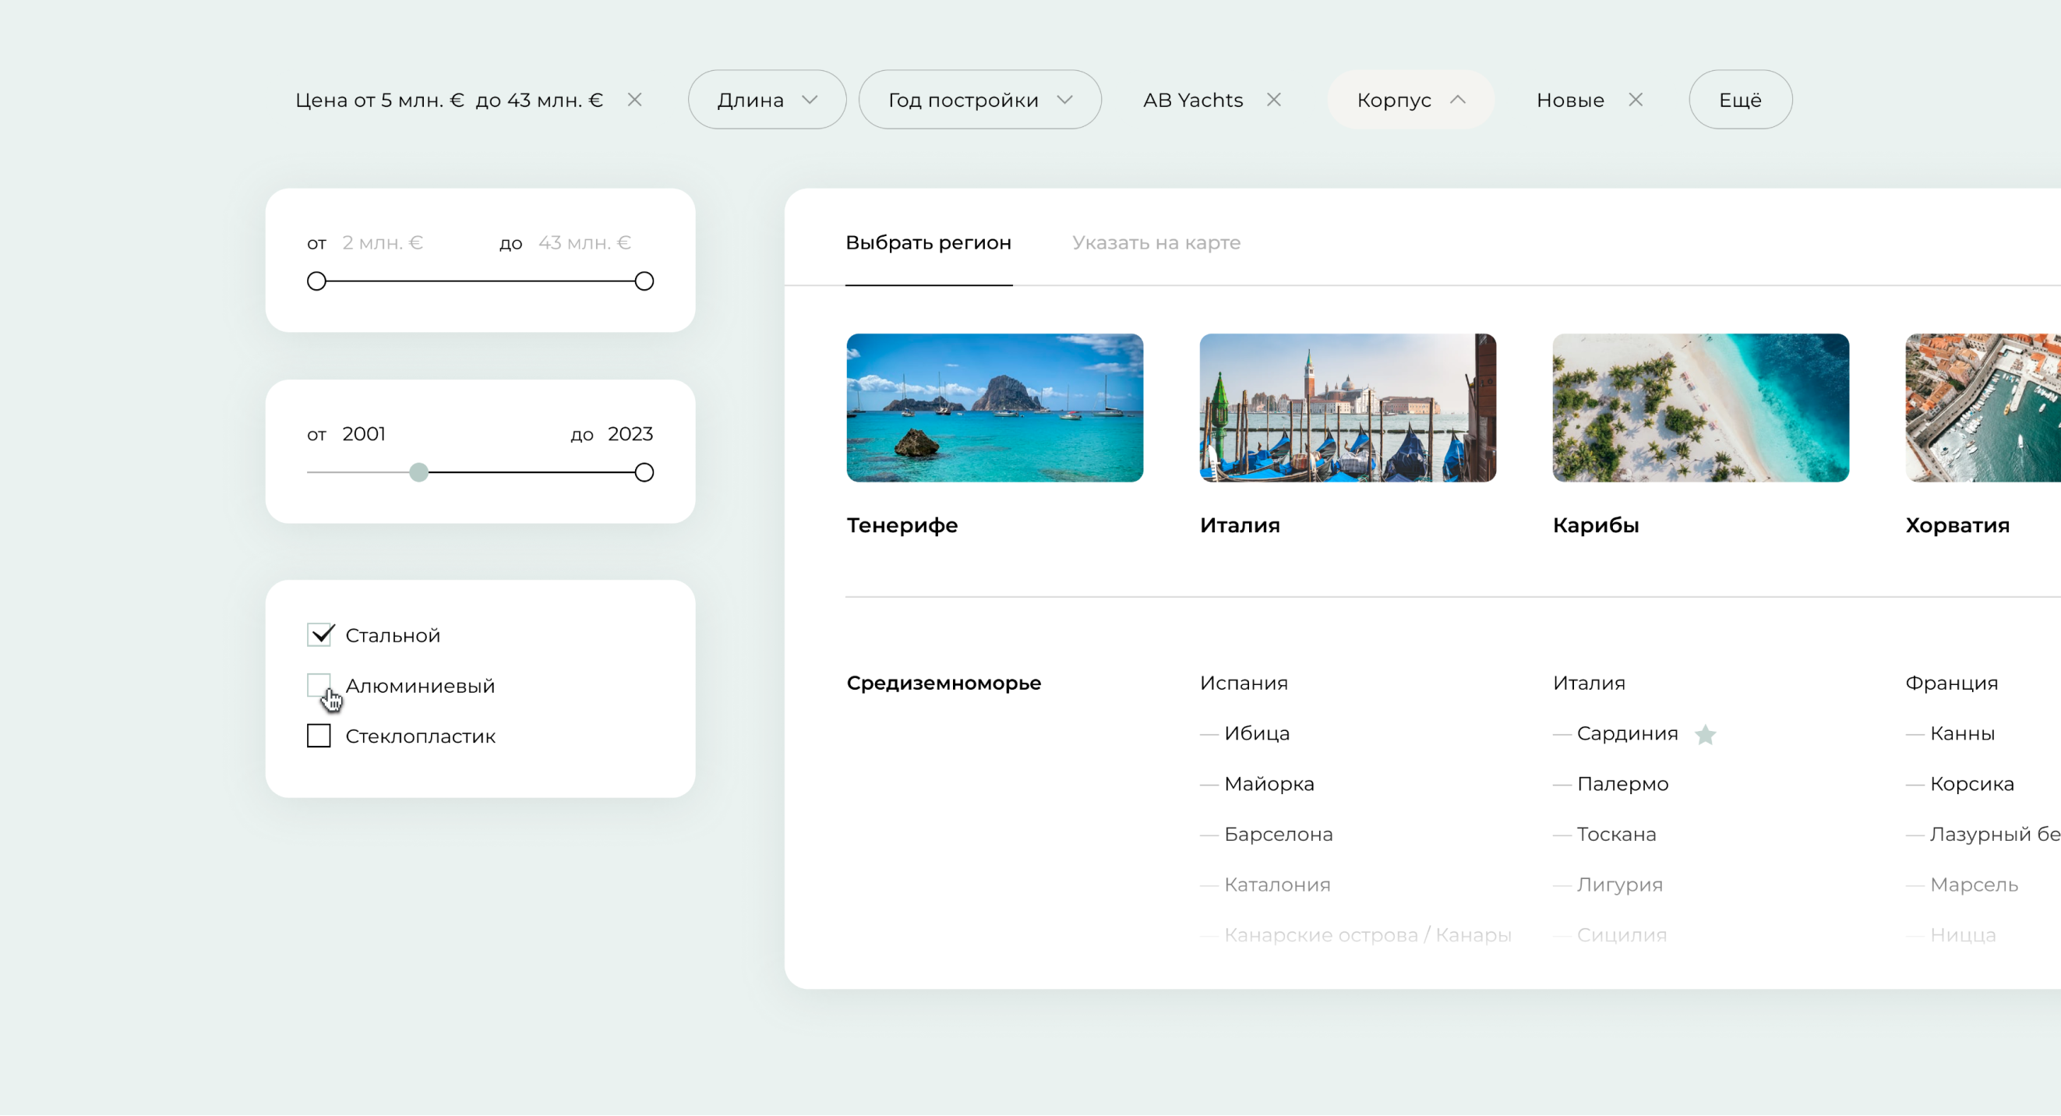Open the Длина dropdown
Viewport: 2061px width, 1116px height.
[x=767, y=100]
